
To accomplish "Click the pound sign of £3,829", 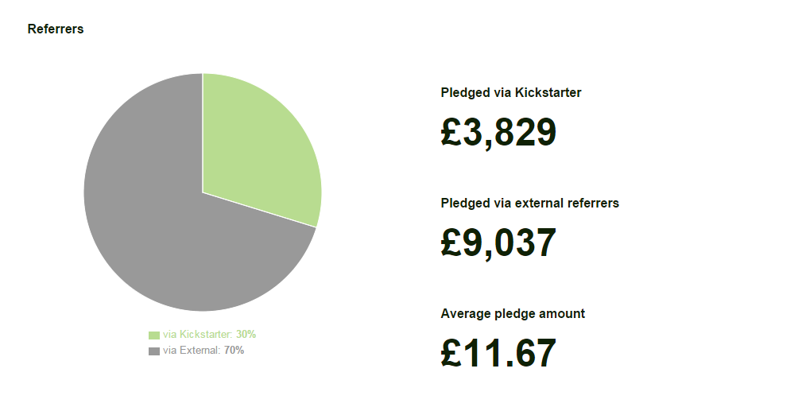I will coord(451,132).
